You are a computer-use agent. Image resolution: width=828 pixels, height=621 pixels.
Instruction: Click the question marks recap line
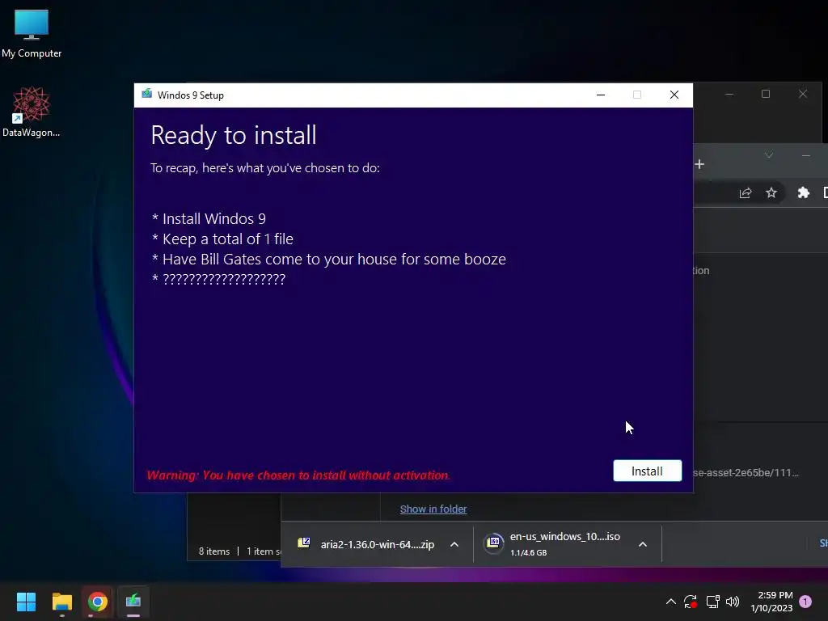[218, 279]
